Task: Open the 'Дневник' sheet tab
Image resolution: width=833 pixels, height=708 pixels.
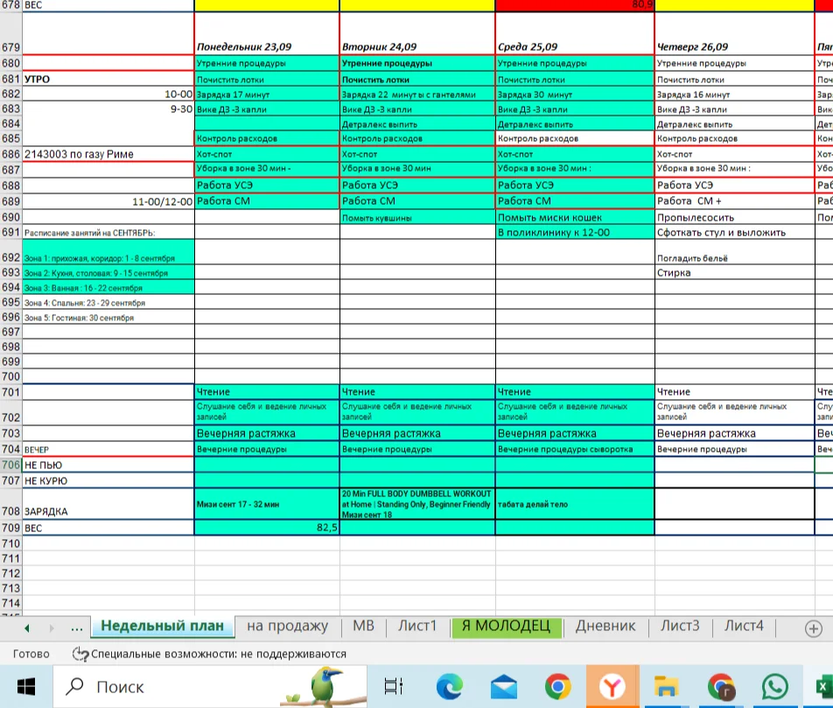Action: tap(605, 626)
